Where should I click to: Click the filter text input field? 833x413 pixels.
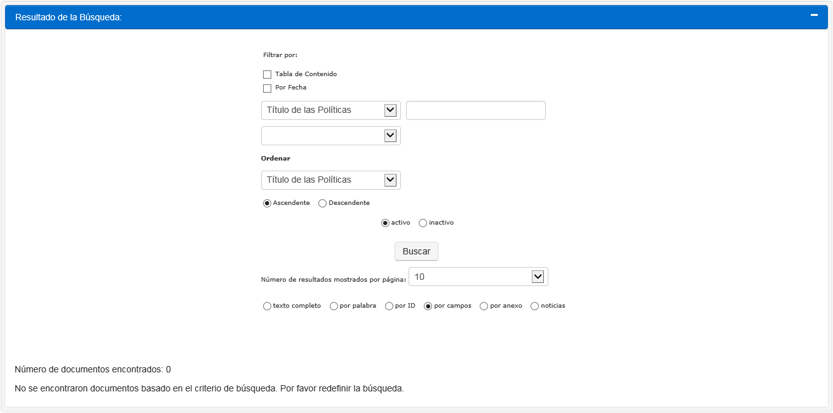coord(475,110)
